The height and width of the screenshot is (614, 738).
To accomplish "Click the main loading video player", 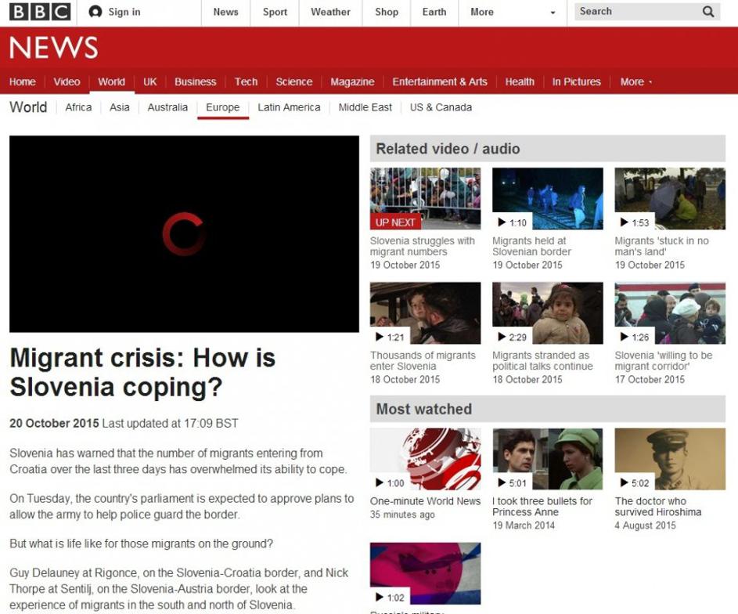I will [x=184, y=233].
